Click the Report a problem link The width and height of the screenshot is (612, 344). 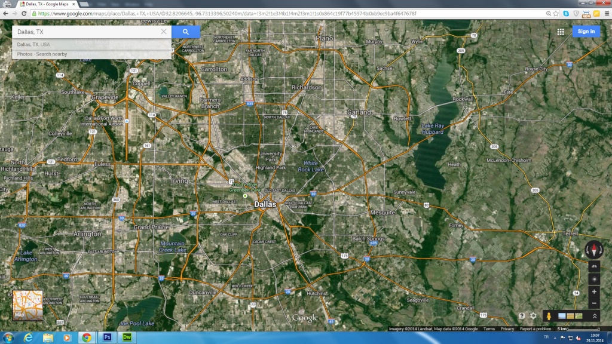[x=535, y=329]
